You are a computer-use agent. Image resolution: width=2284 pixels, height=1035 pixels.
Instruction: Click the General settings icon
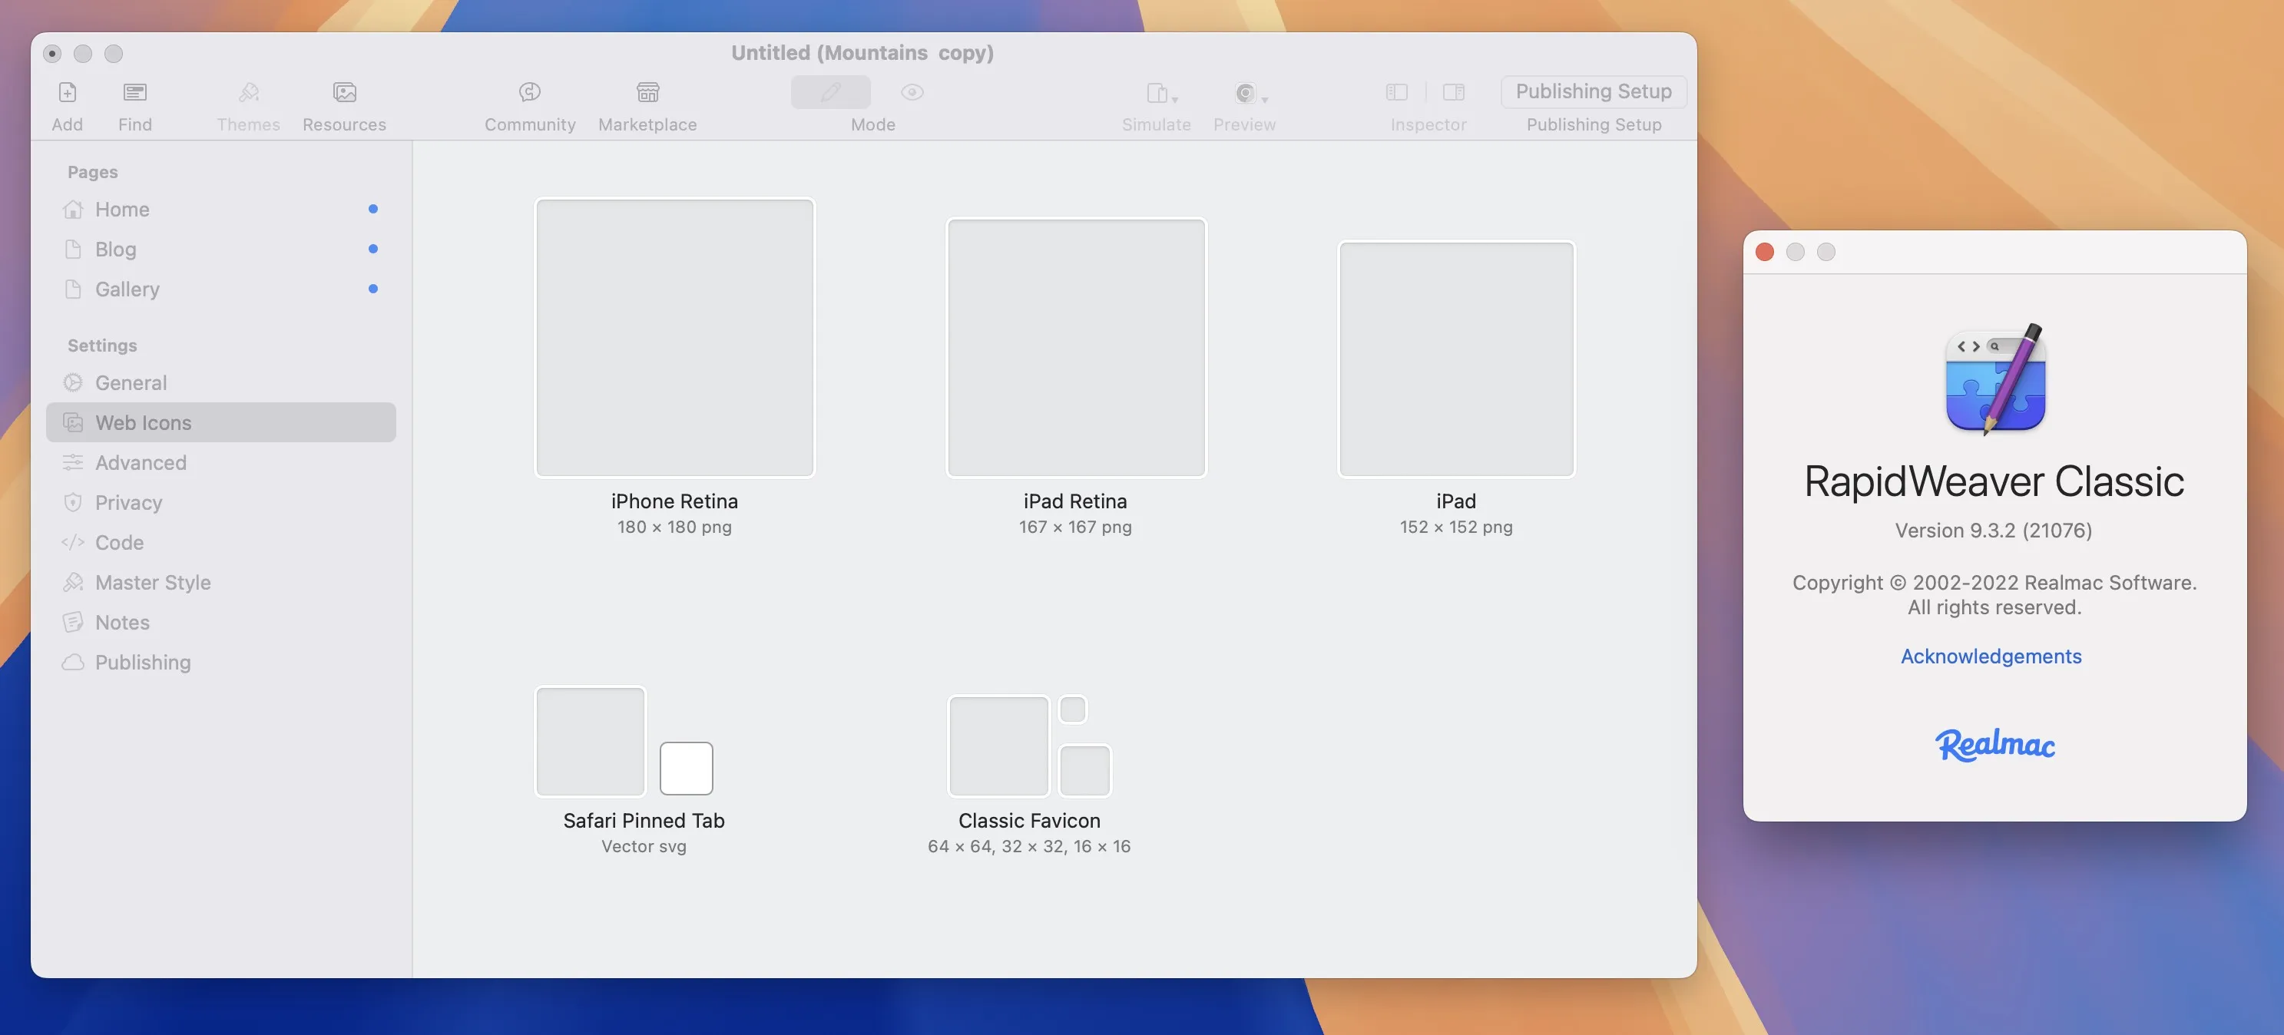click(73, 383)
